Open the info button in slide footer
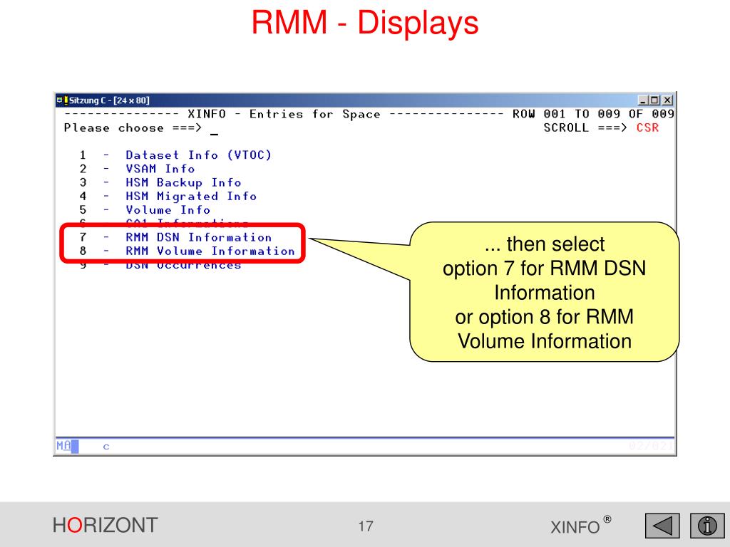The width and height of the screenshot is (730, 547). (x=706, y=526)
